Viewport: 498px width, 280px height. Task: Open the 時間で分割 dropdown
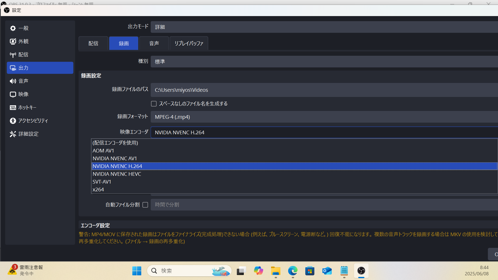tap(324, 205)
